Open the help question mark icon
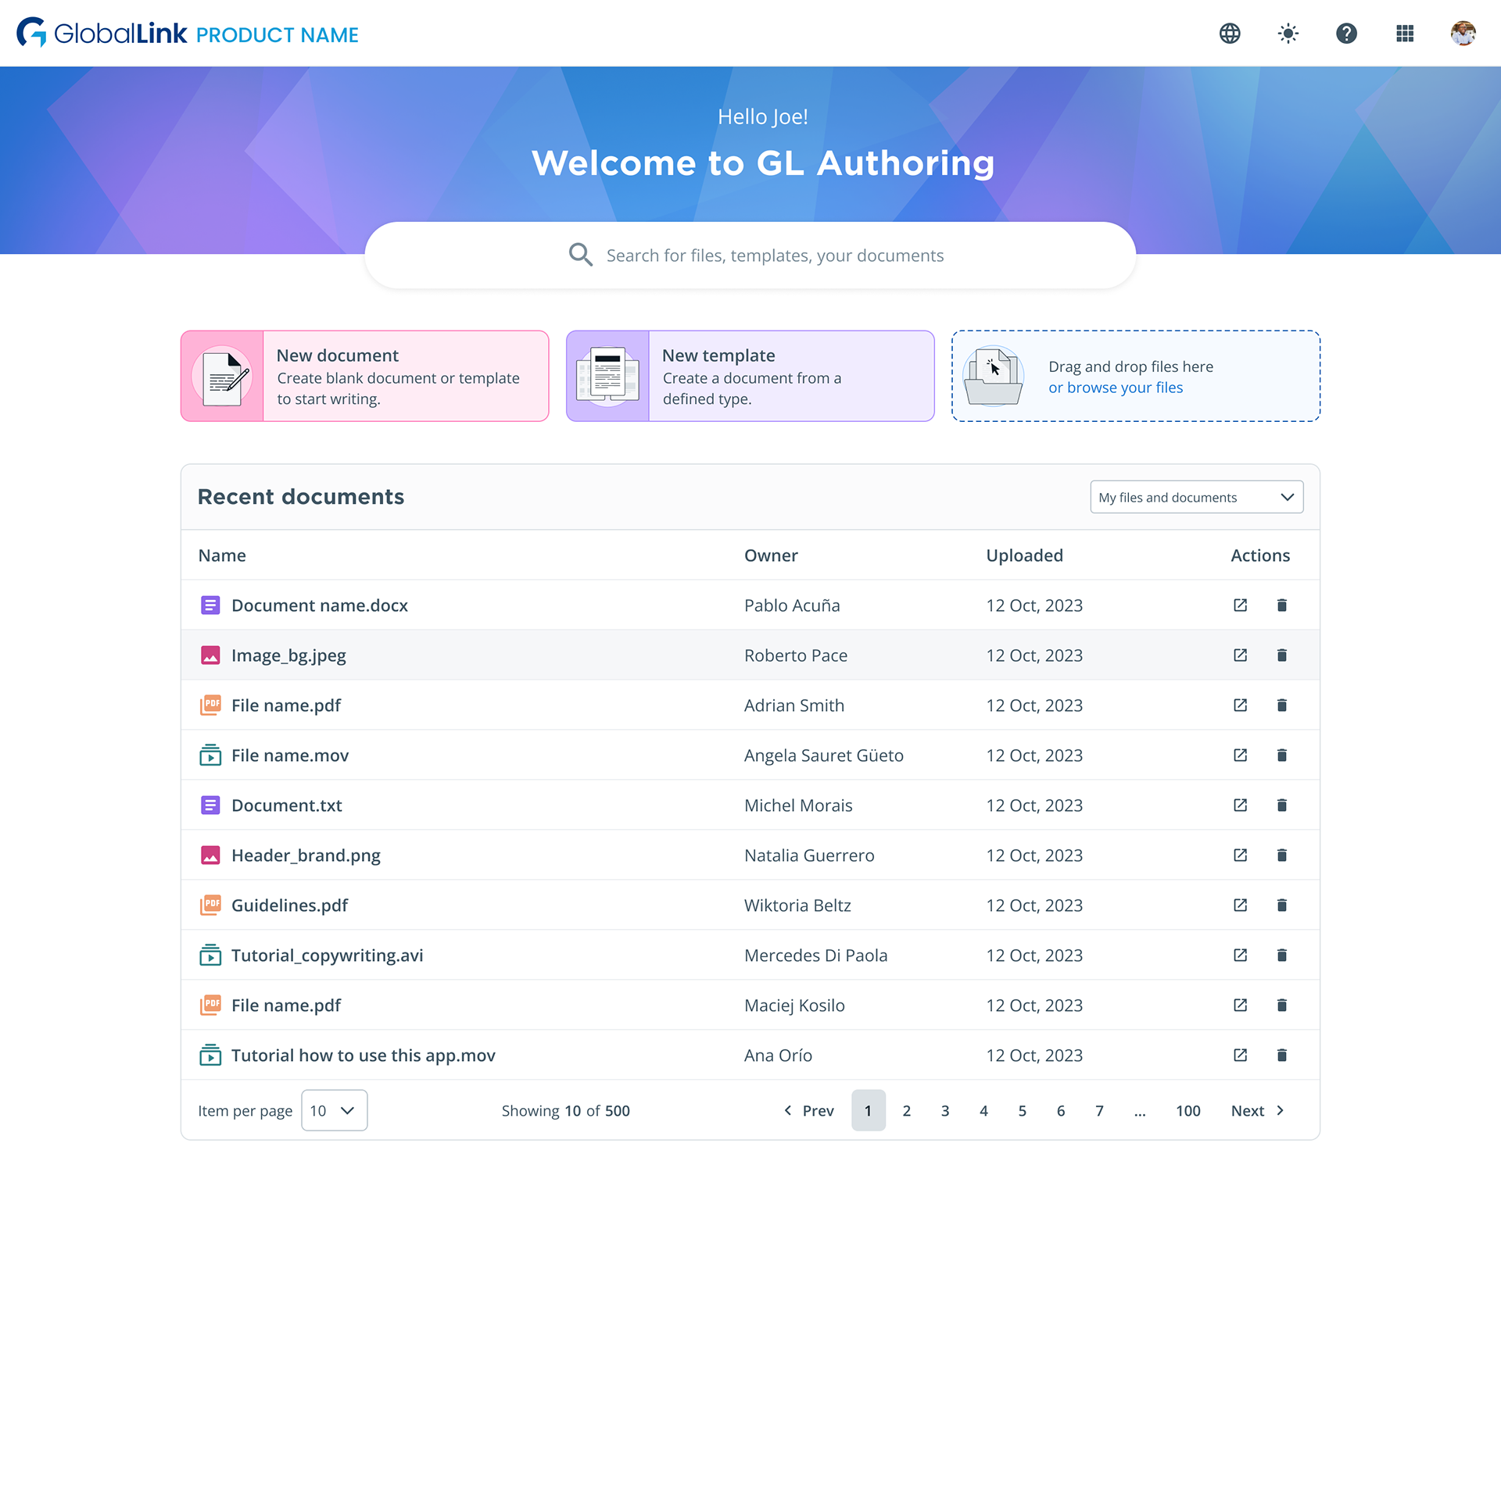Image resolution: width=1501 pixels, height=1504 pixels. click(x=1346, y=34)
